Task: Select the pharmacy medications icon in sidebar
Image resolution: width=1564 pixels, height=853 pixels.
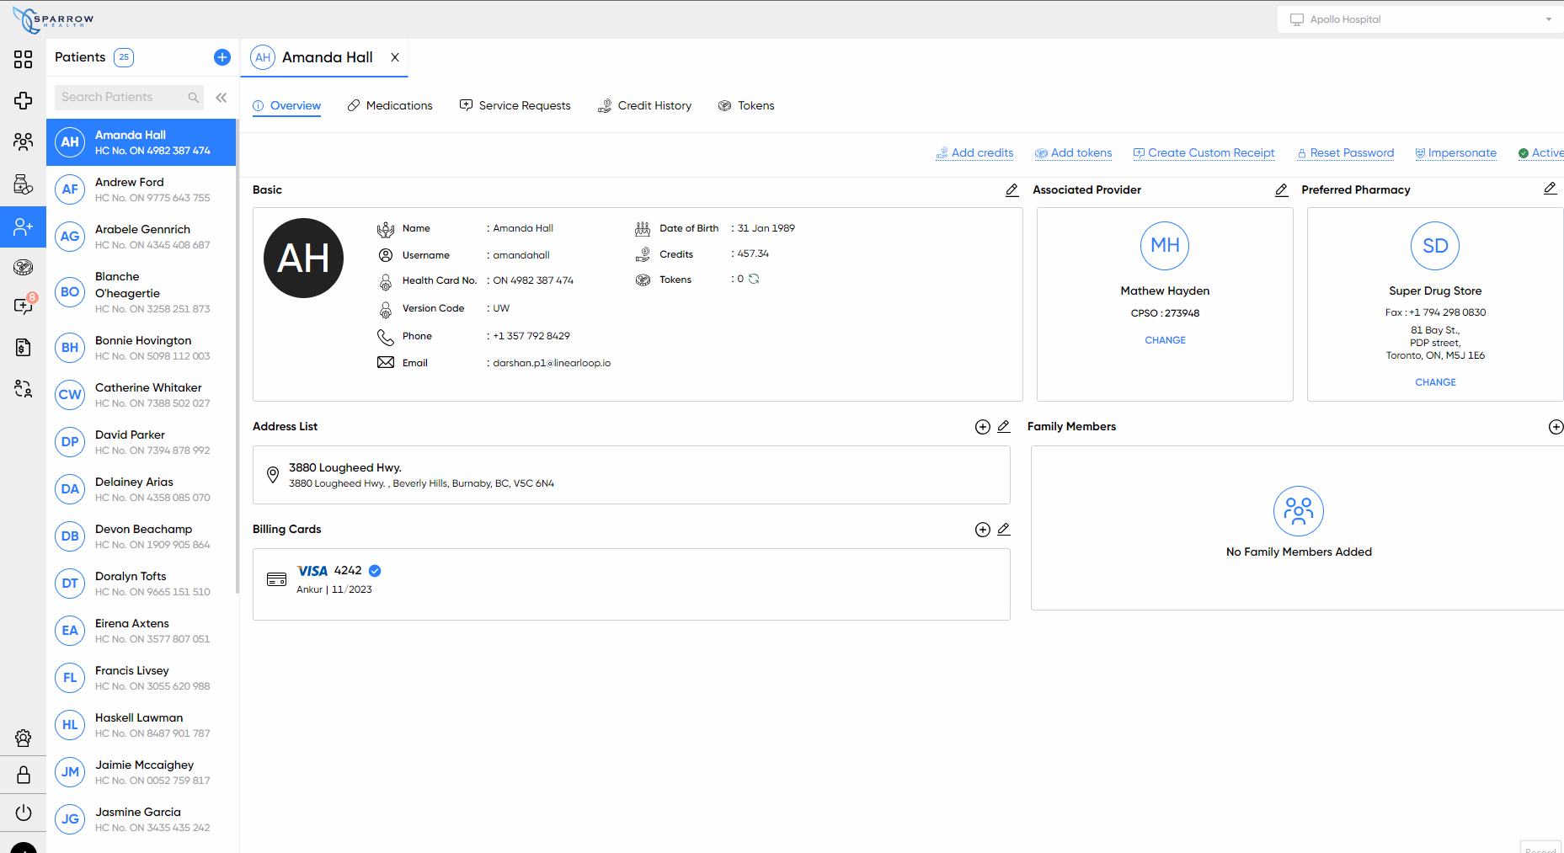Action: click(x=24, y=184)
